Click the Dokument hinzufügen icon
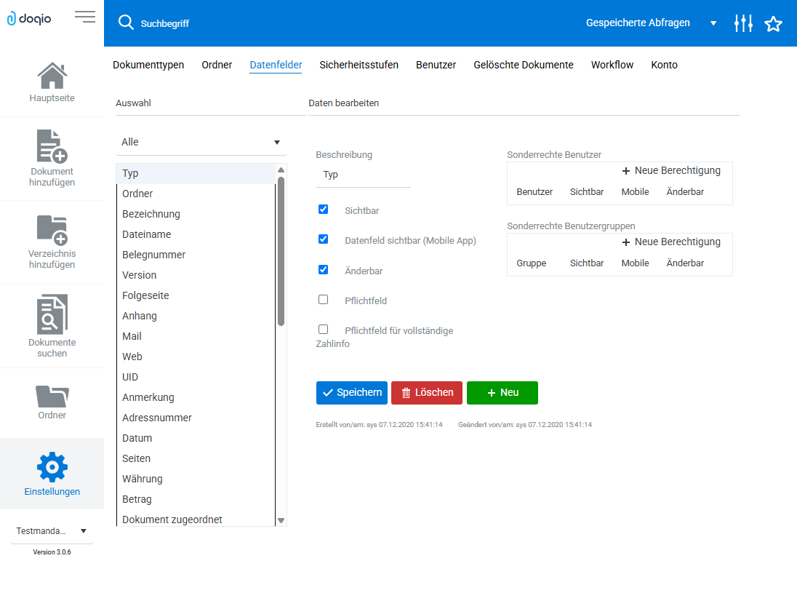 pos(52,146)
